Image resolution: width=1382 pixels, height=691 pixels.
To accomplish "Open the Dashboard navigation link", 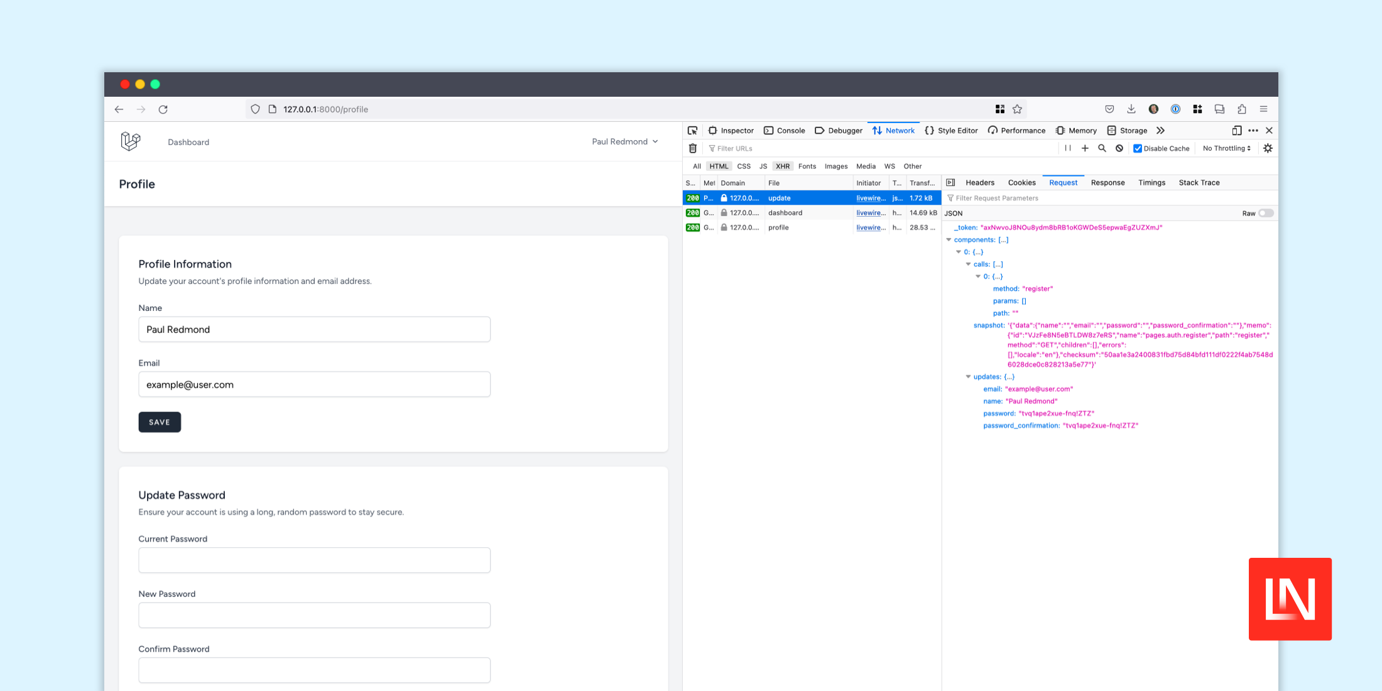I will click(188, 142).
